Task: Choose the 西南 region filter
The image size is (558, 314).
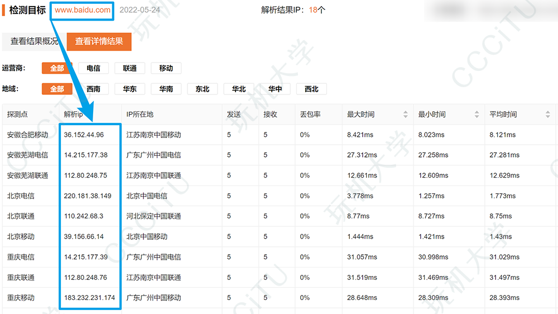Action: tap(93, 89)
